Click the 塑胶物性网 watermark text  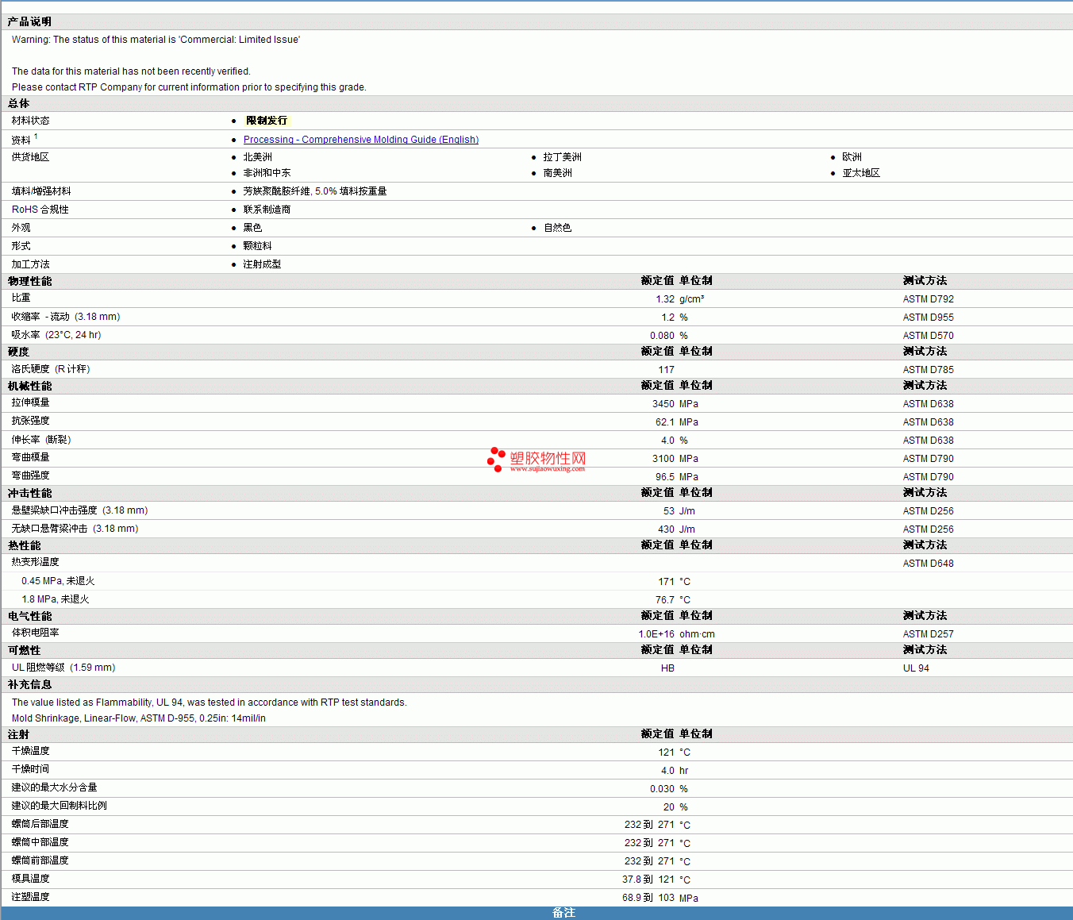548,458
